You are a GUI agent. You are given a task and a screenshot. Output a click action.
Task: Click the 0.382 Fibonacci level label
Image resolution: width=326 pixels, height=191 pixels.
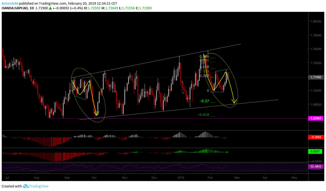[204, 76]
